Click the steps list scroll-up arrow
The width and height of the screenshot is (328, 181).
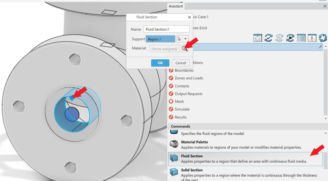(325, 46)
